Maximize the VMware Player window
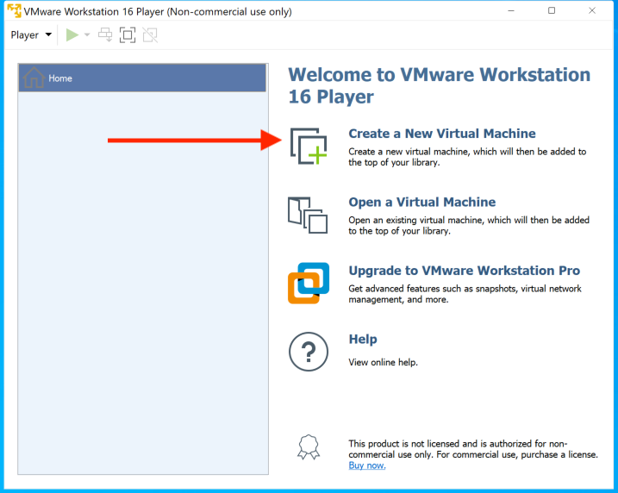 (552, 11)
